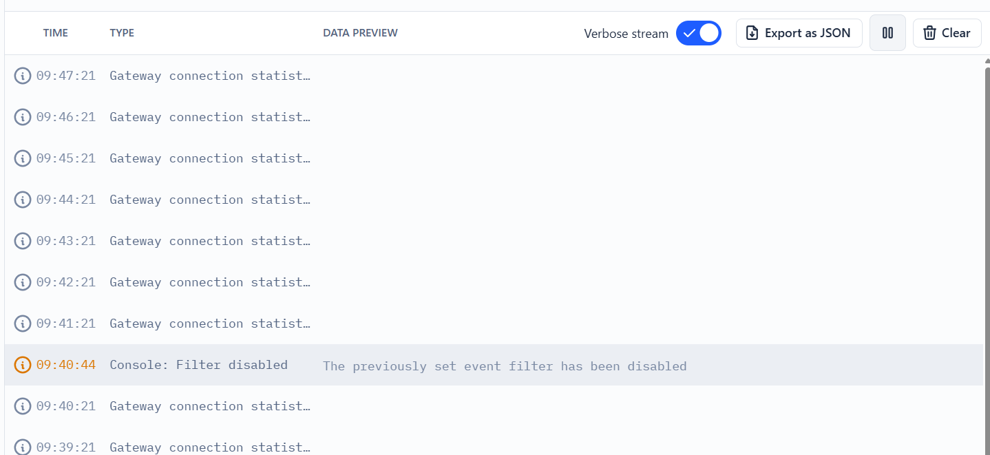
Task: Click the TIME column header
Action: tap(55, 33)
